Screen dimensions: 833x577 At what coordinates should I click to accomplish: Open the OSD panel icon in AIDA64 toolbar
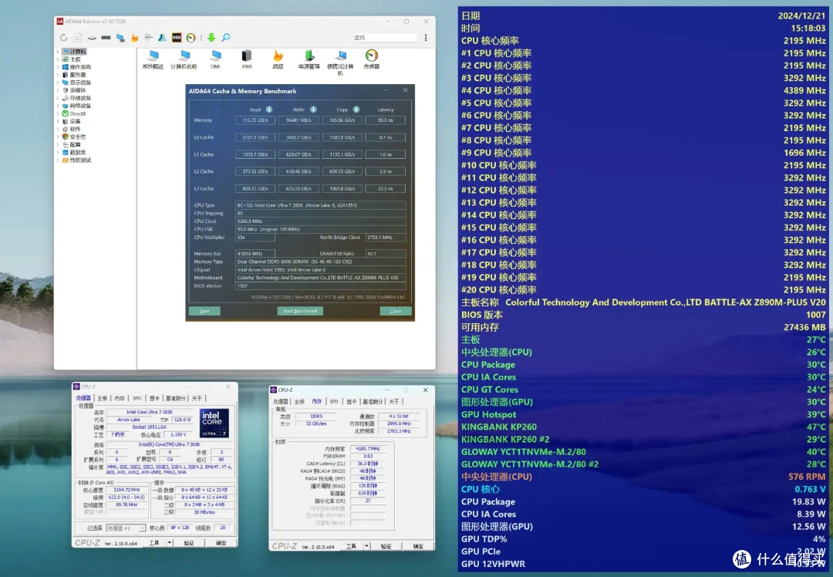pyautogui.click(x=177, y=38)
